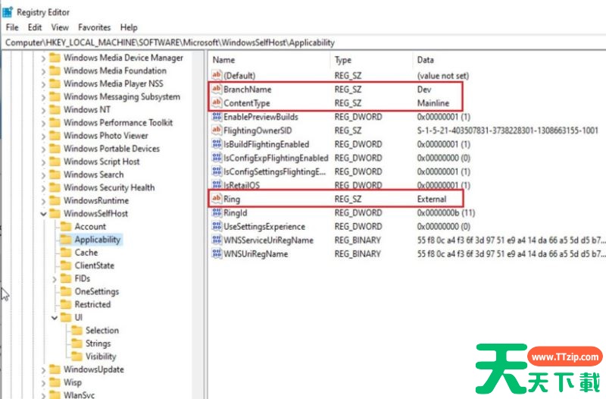Click the RingId DWORD icon
The height and width of the screenshot is (399, 606).
(x=217, y=212)
